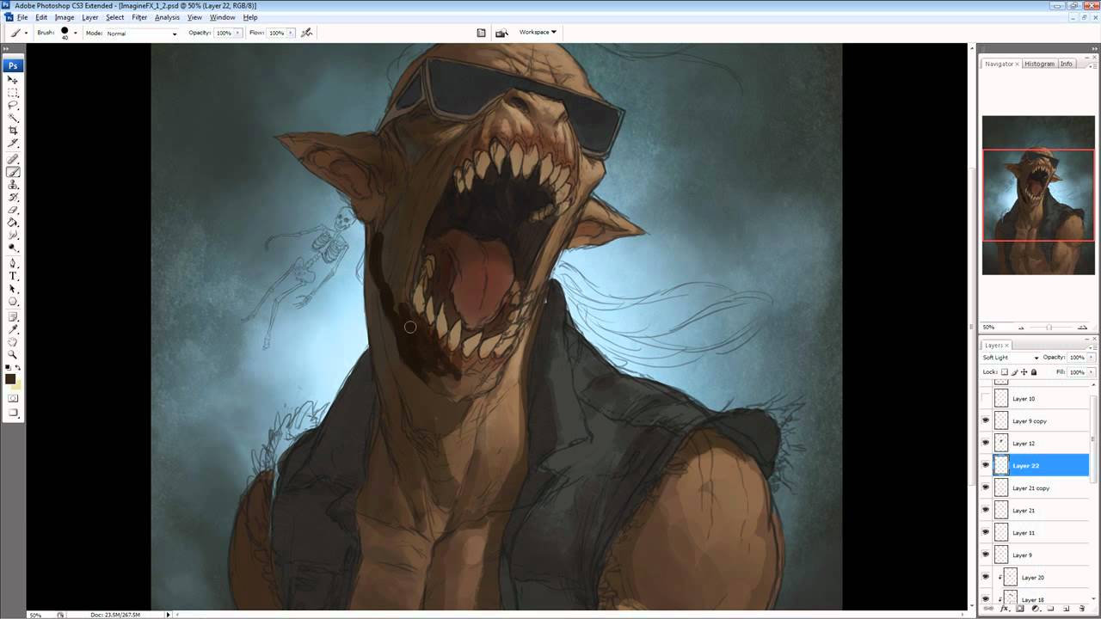Delete the selected layer with trash icon
The image size is (1101, 619).
(1082, 609)
